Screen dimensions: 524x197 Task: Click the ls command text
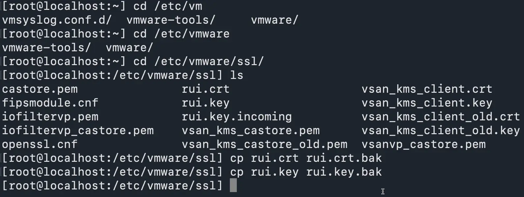point(237,75)
